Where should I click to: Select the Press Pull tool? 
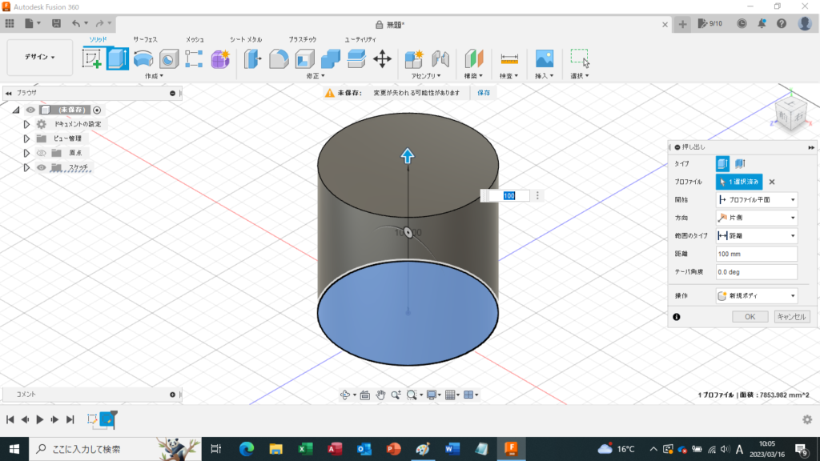coord(252,58)
